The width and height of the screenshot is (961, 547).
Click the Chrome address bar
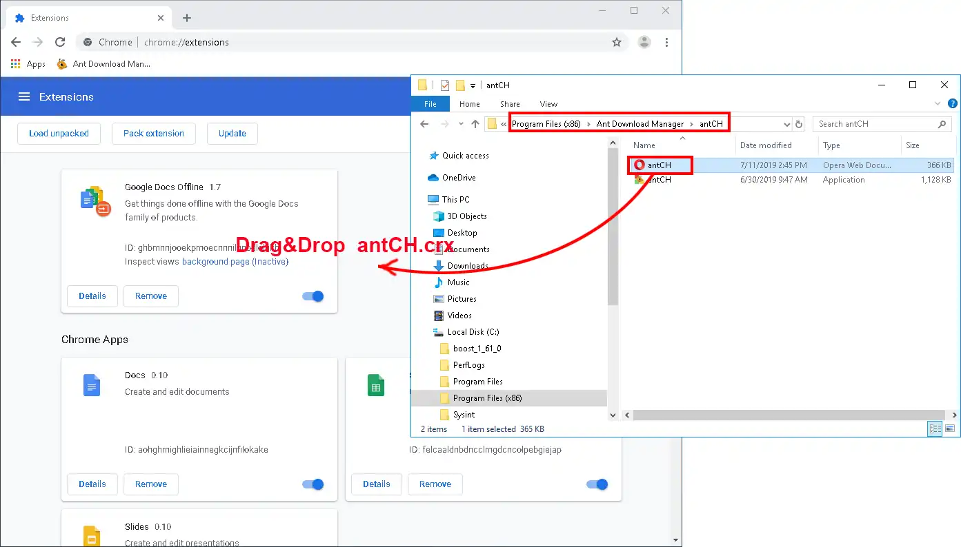click(352, 42)
